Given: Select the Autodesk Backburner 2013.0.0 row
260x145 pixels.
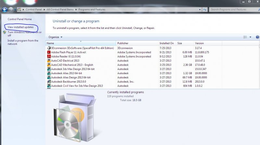Looking at the screenshot, I should click(x=69, y=82).
